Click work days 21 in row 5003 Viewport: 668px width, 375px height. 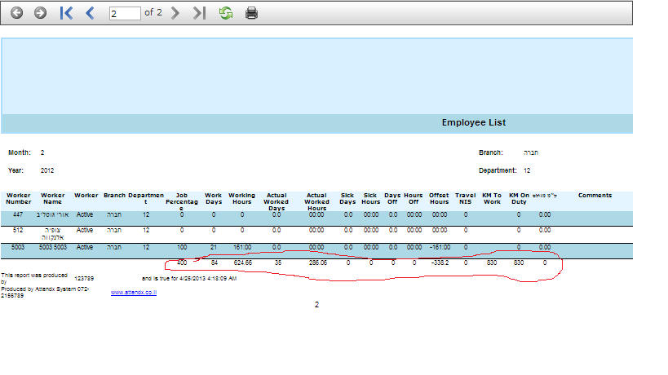coord(214,247)
